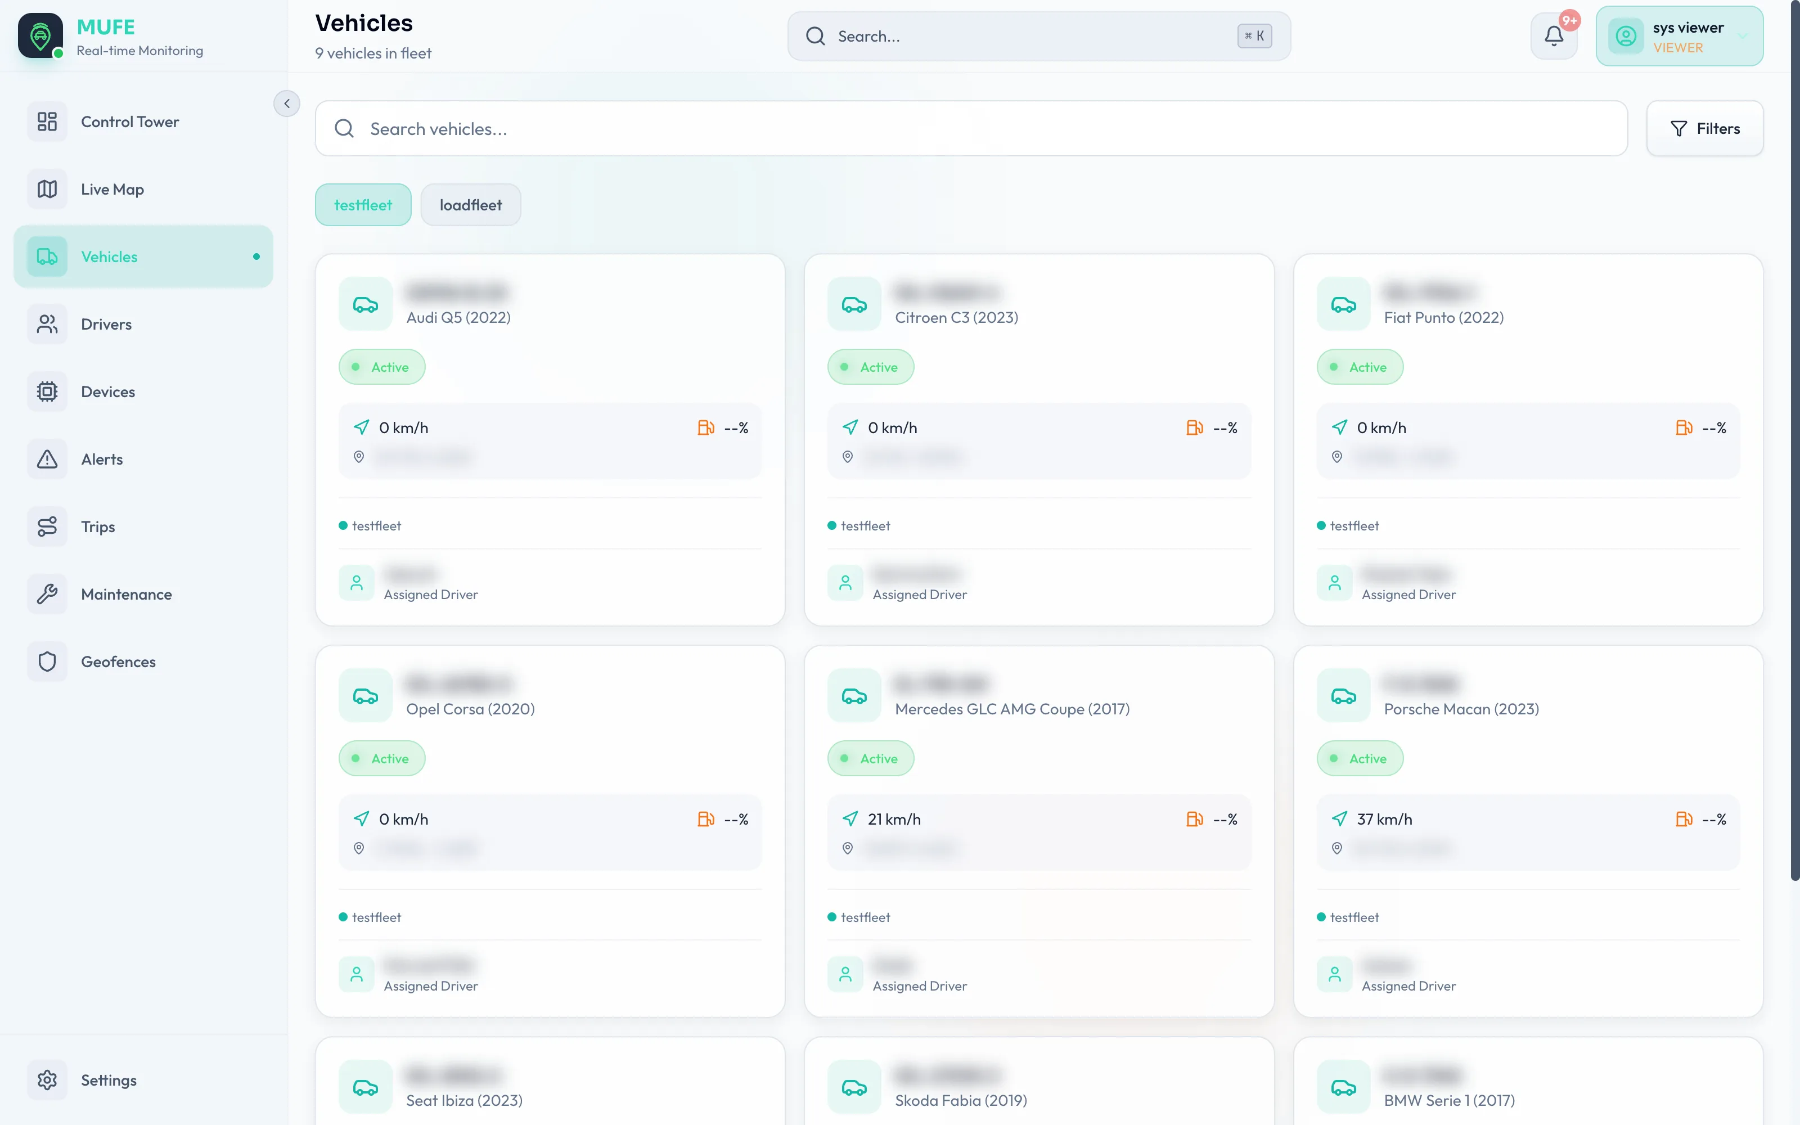Click the Skoda Fabia (2019) title
This screenshot has width=1800, height=1125.
click(x=961, y=1100)
